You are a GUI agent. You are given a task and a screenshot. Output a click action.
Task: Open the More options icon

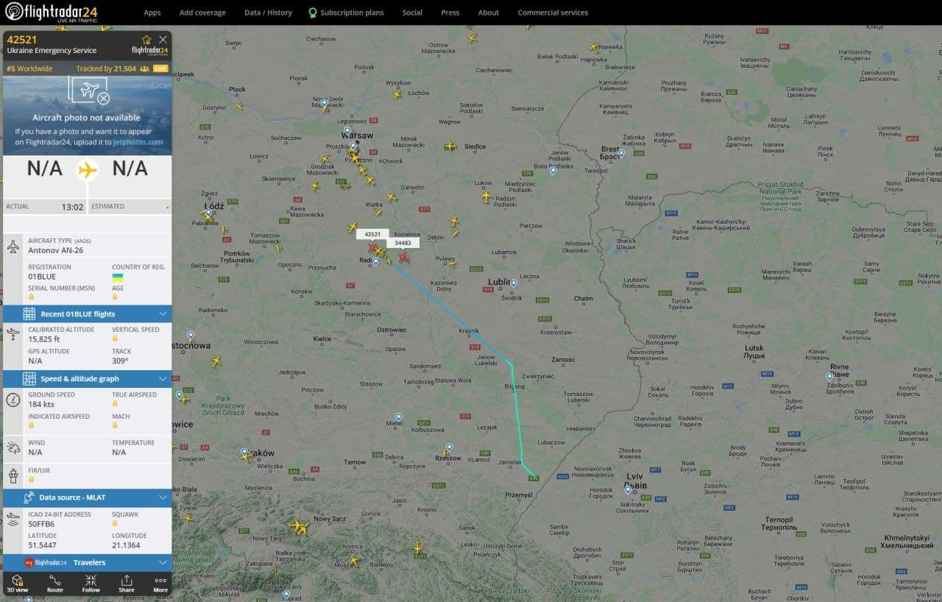click(x=160, y=584)
